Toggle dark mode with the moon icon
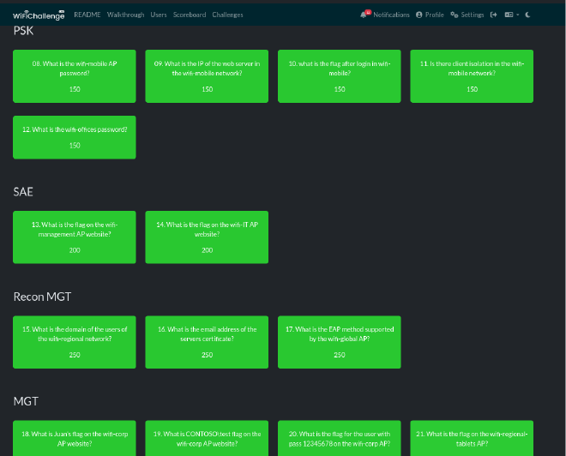 click(x=527, y=15)
